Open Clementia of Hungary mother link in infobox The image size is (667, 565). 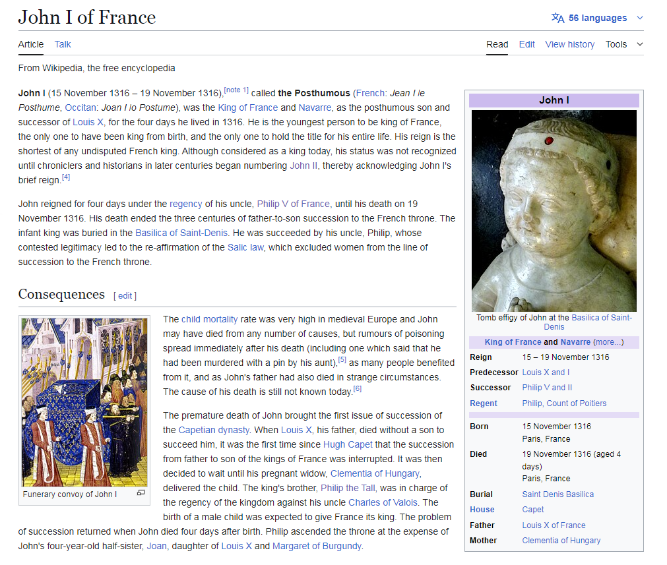point(561,541)
